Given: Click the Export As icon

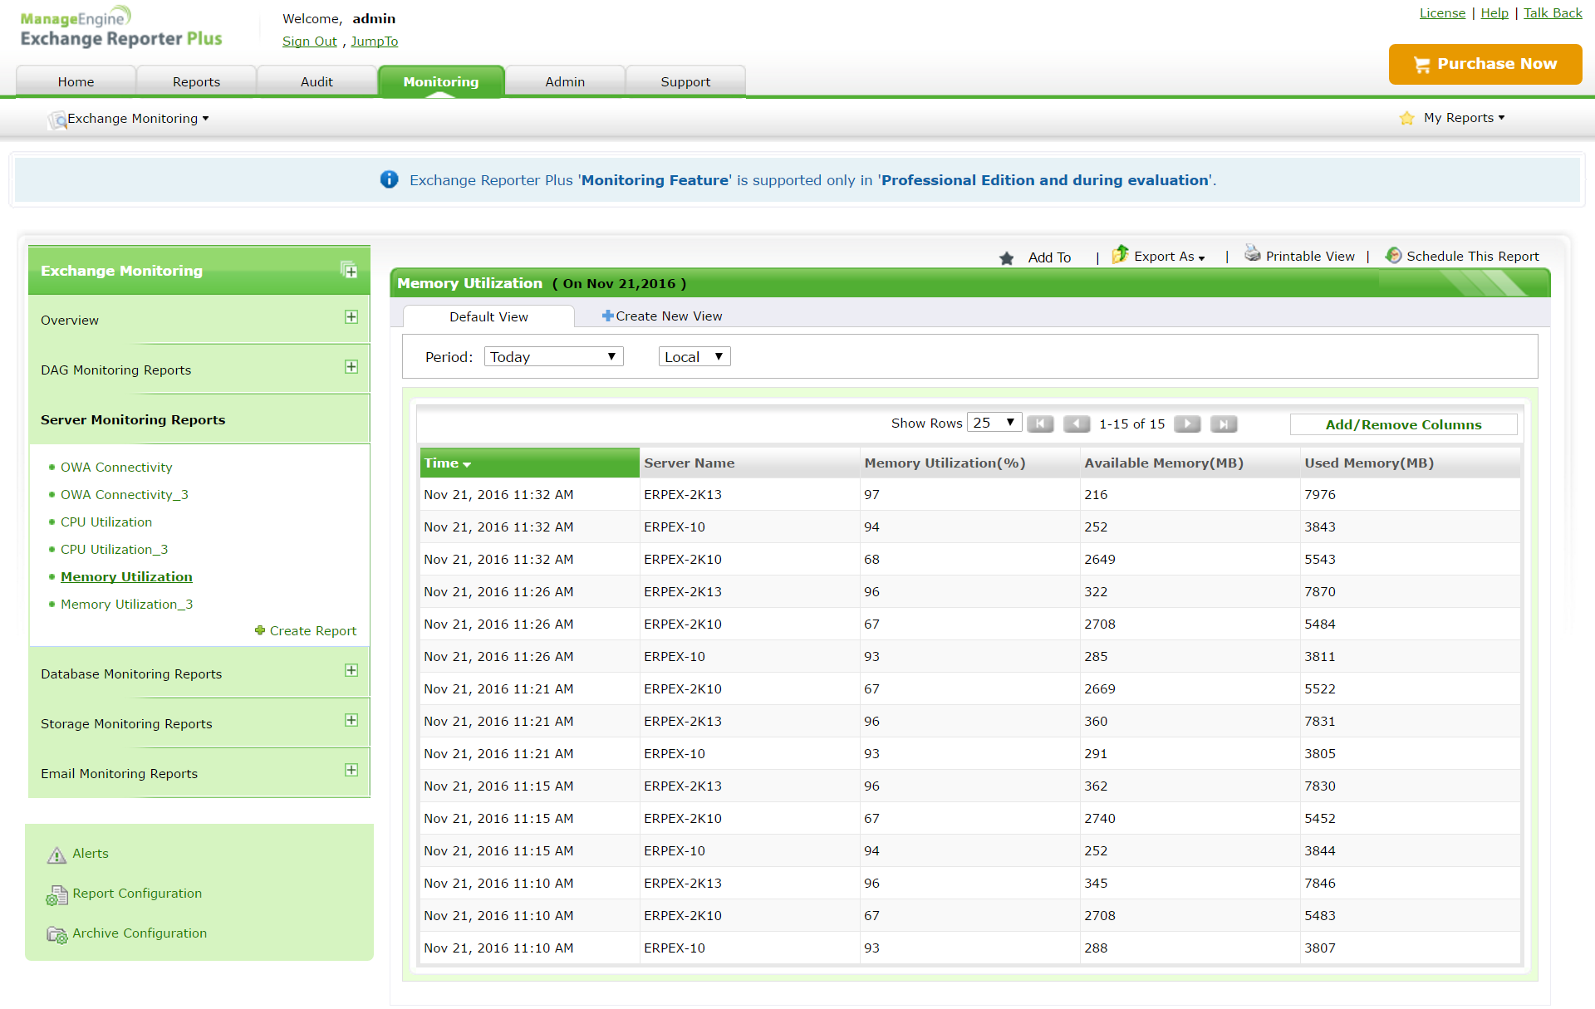Looking at the screenshot, I should [x=1120, y=255].
